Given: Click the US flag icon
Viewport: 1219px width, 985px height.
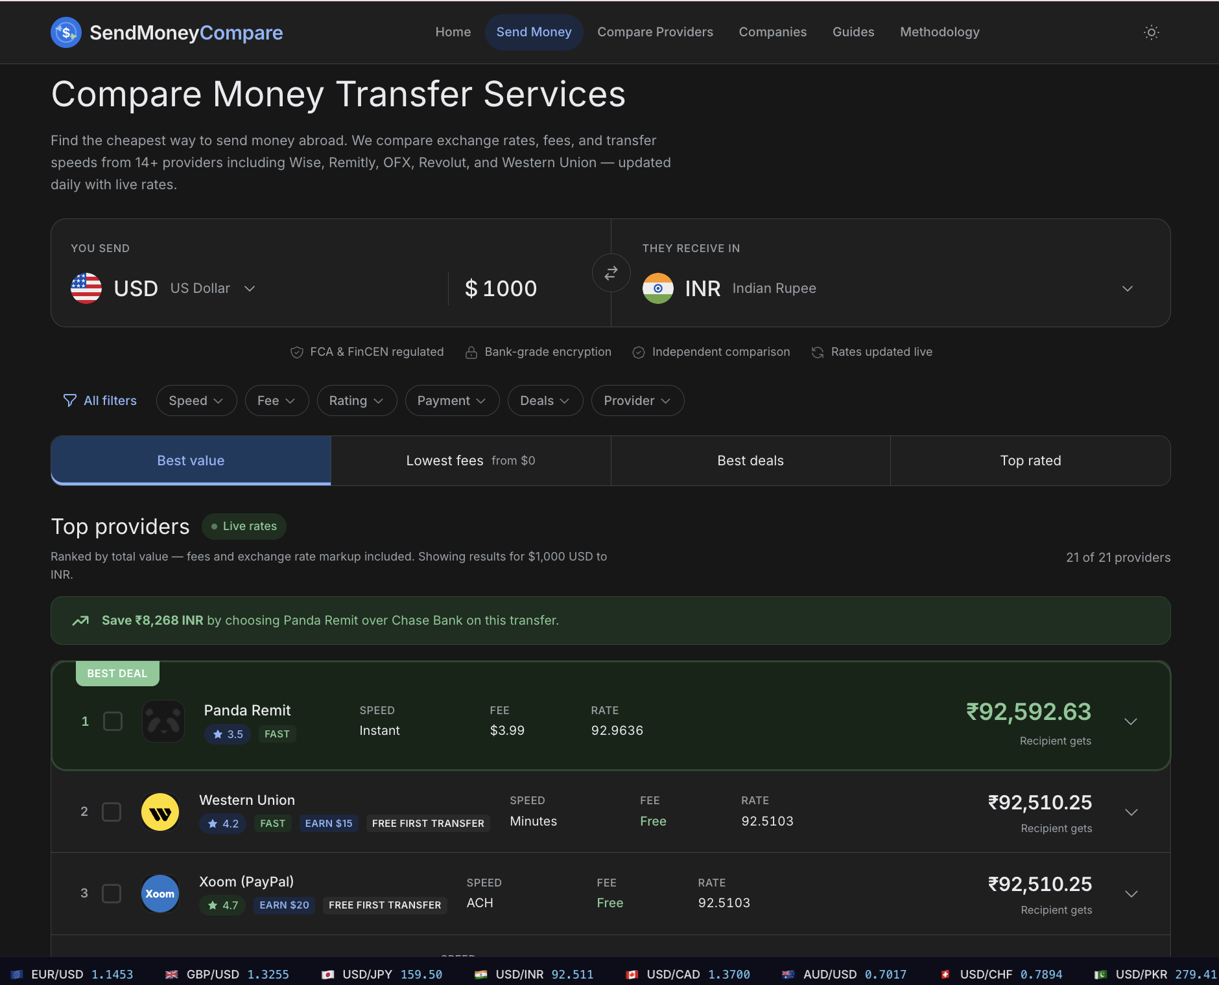Looking at the screenshot, I should point(86,288).
